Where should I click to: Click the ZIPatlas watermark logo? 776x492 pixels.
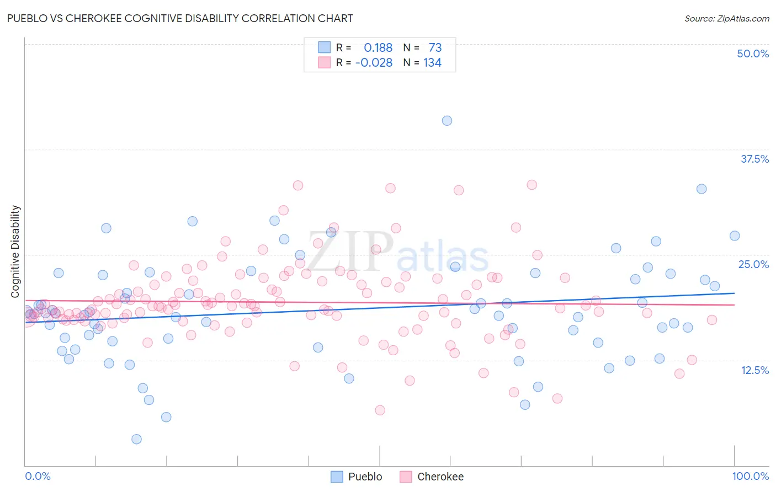pyautogui.click(x=398, y=253)
